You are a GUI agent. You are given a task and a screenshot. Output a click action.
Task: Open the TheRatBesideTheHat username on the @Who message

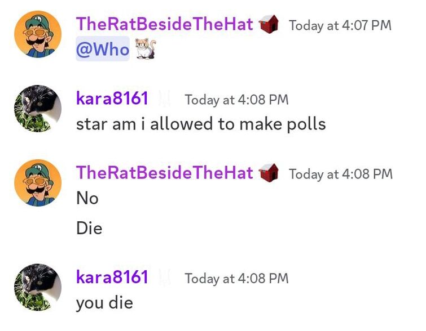click(165, 24)
